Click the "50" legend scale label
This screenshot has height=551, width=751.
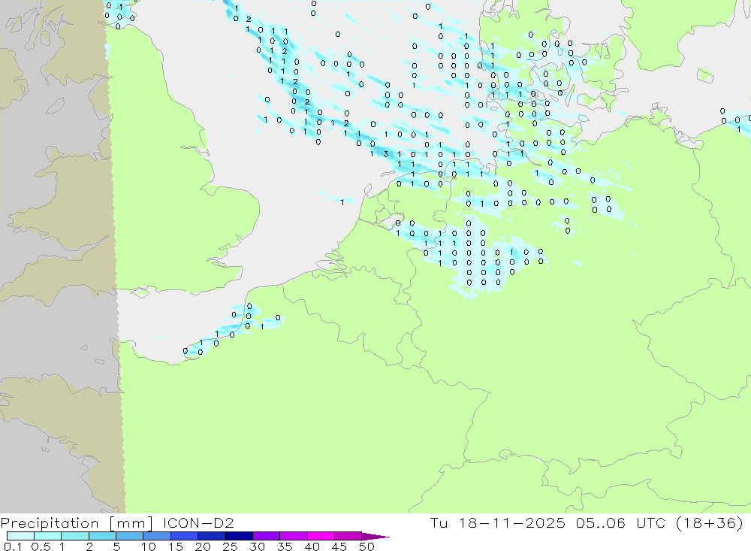pyautogui.click(x=366, y=546)
